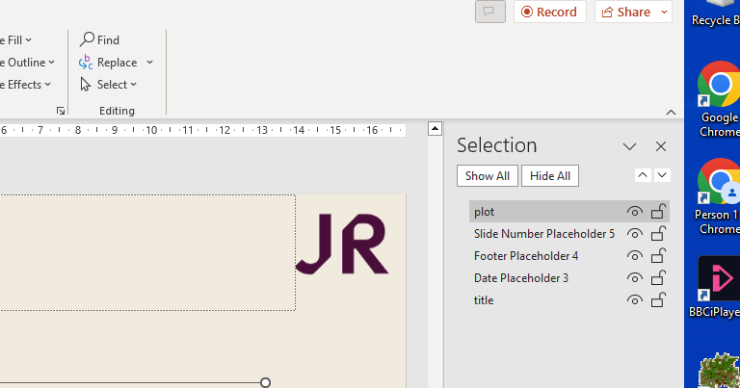
Task: Open the Google Chrome desktop shortcut
Action: pos(718,96)
